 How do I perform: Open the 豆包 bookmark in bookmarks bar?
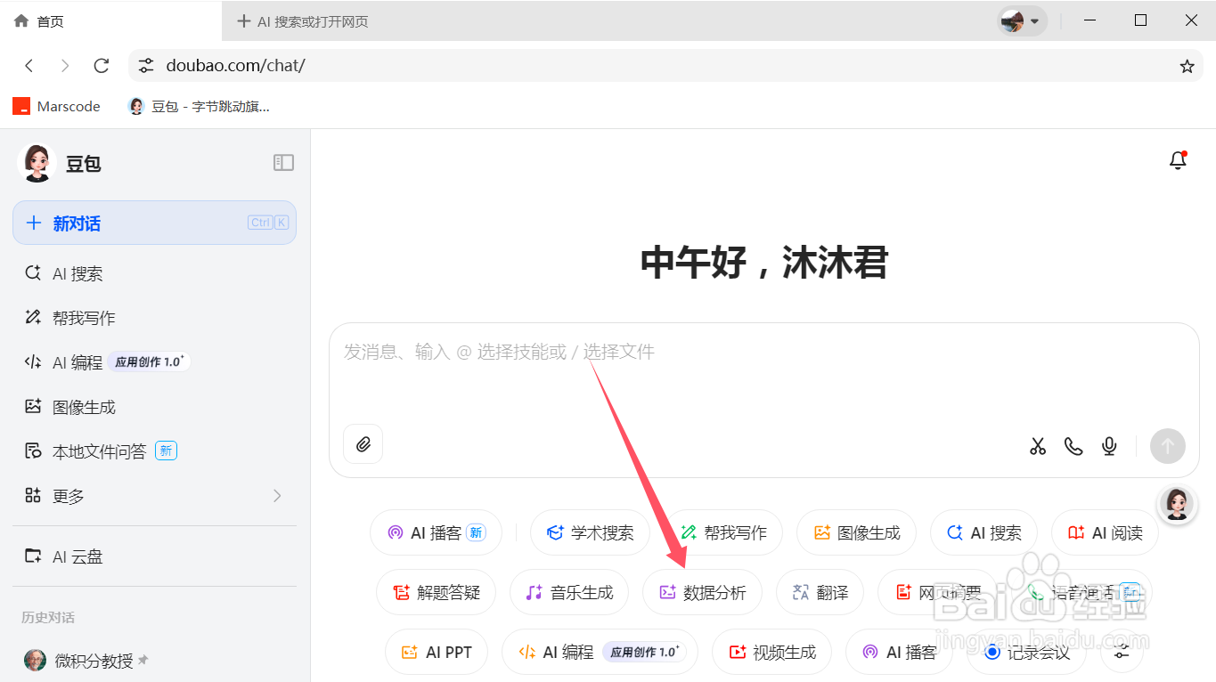(199, 106)
